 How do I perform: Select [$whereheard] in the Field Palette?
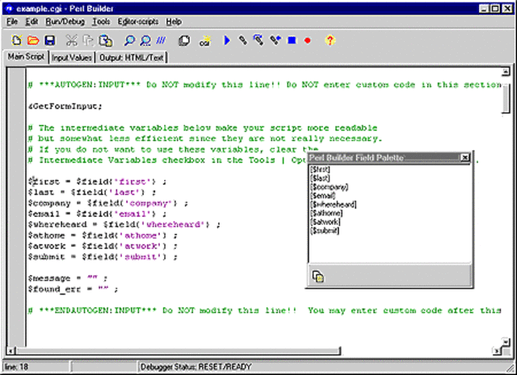click(334, 205)
